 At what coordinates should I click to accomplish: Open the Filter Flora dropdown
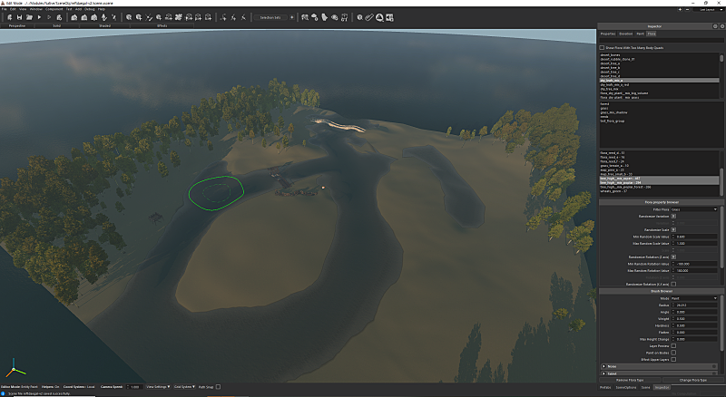[x=694, y=209]
